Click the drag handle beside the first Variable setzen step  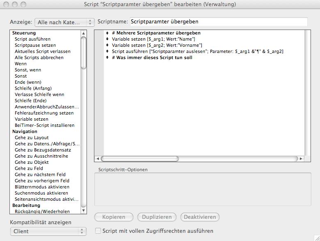pos(107,39)
